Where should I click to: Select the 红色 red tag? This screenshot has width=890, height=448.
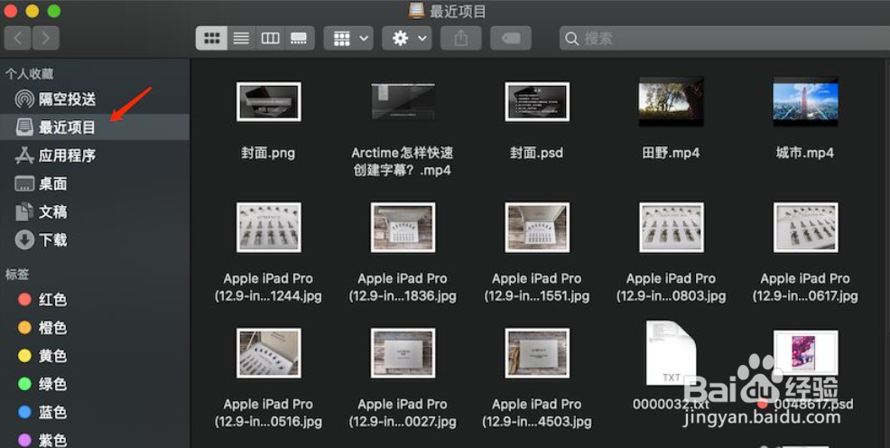click(95, 299)
